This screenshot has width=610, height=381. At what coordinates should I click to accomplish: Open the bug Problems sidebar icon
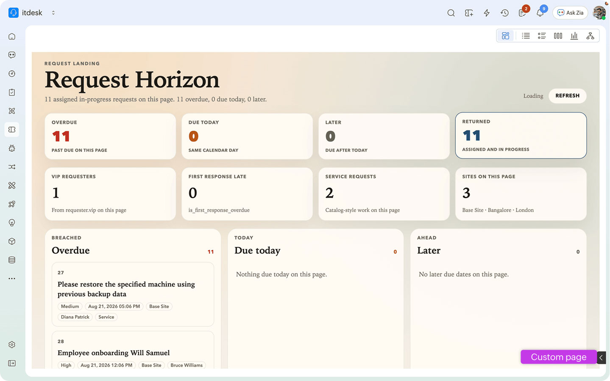[x=12, y=148]
